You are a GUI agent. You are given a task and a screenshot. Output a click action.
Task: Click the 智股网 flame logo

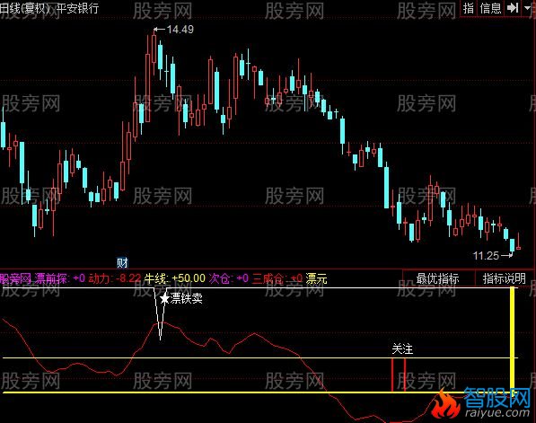480,404
